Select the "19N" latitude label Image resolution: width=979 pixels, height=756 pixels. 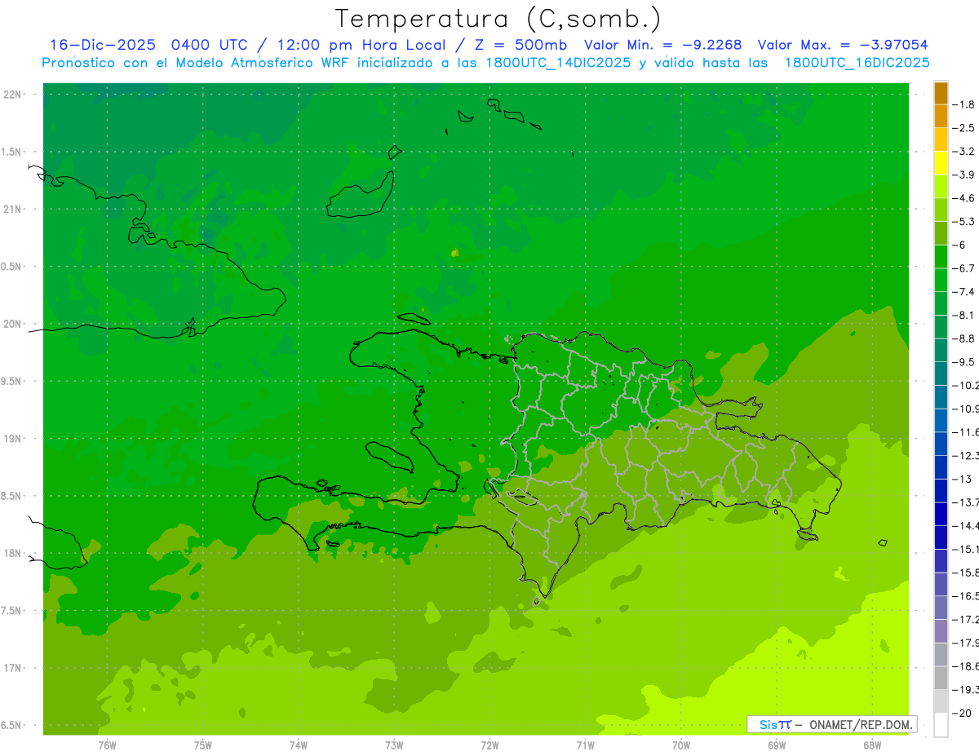click(12, 439)
